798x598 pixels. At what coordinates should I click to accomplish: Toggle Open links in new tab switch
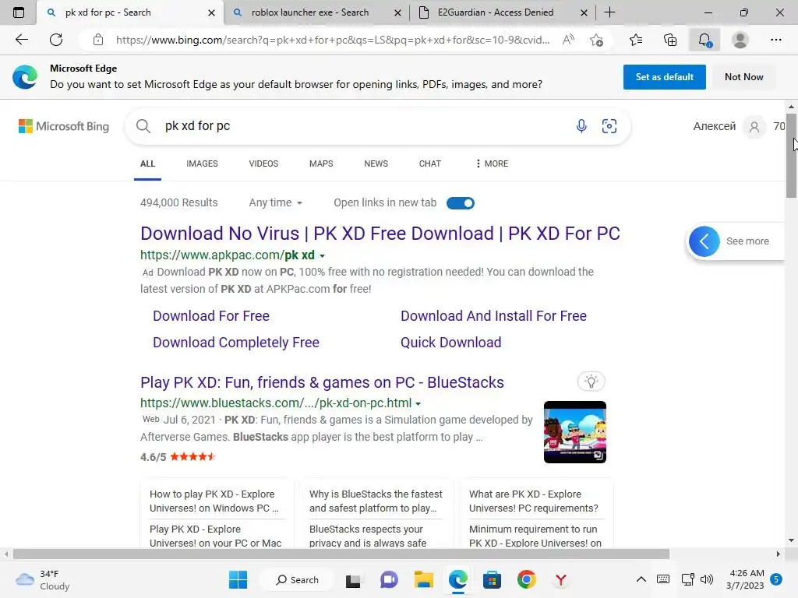[460, 203]
